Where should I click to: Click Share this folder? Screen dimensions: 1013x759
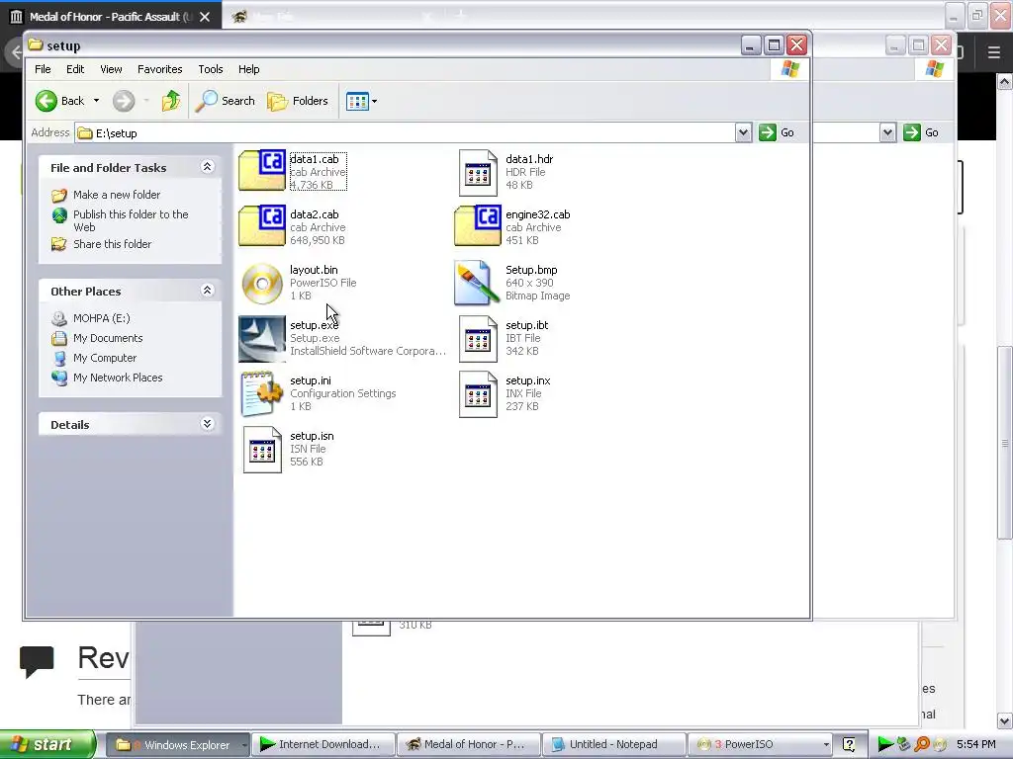click(x=112, y=244)
